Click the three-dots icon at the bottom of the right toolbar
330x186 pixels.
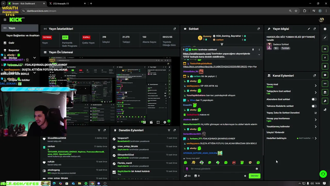(x=325, y=110)
